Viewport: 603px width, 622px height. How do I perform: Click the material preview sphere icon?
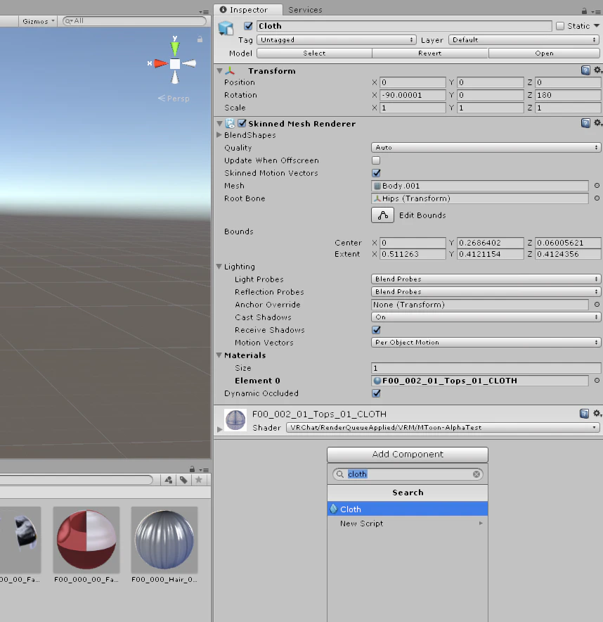[x=235, y=419]
